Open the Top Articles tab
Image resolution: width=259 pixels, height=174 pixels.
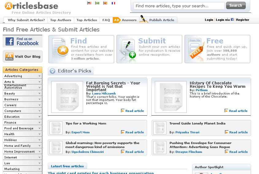click(x=87, y=20)
